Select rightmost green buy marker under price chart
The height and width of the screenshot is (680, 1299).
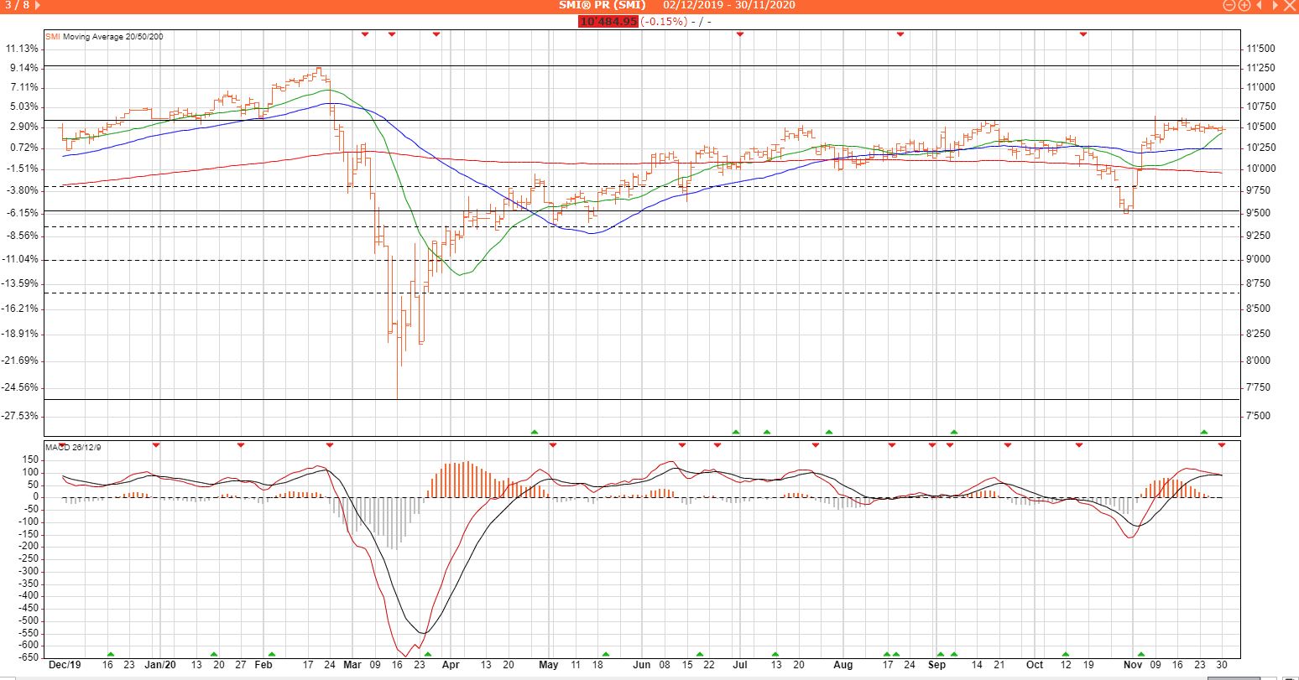[x=1204, y=432]
